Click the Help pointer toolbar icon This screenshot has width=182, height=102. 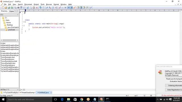(90, 8)
